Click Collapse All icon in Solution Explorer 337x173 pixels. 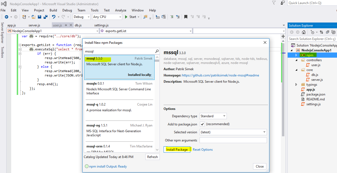coord(327,32)
